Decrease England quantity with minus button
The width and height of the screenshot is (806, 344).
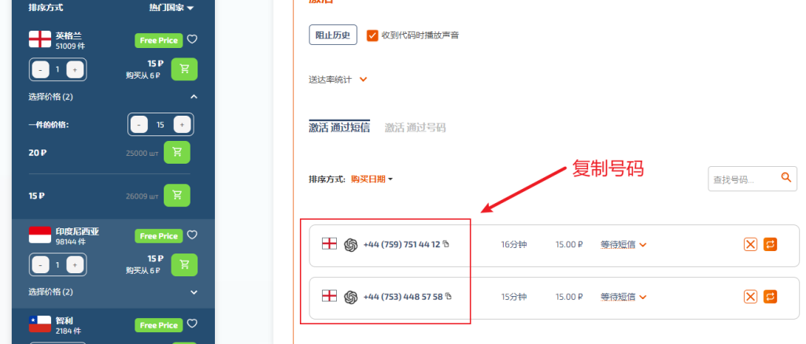coord(41,69)
